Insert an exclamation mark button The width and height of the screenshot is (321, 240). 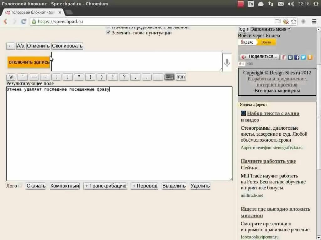[113, 77]
